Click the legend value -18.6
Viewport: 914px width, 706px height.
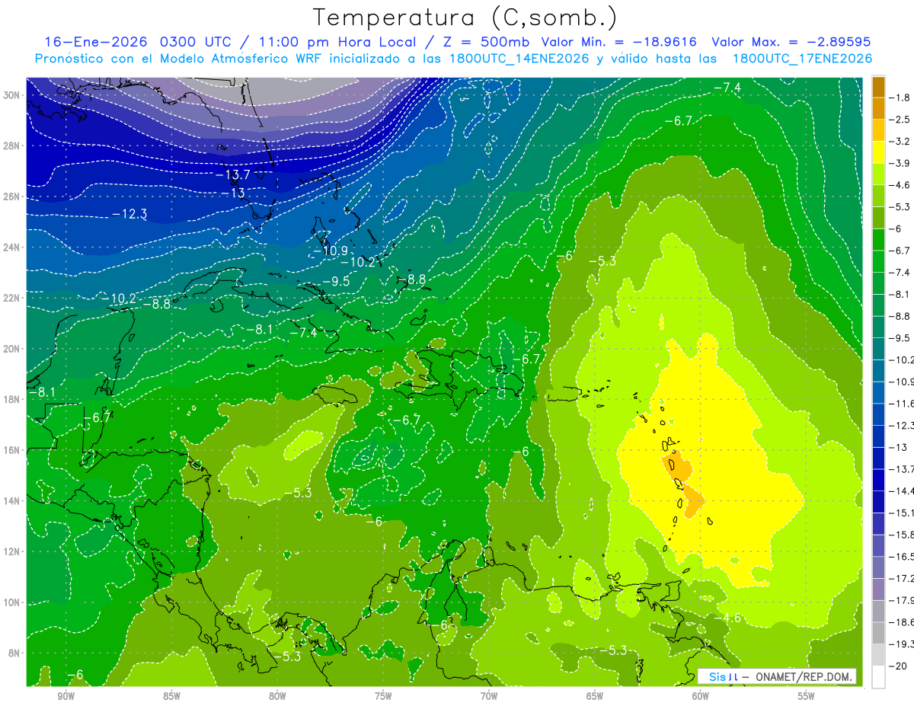902,621
